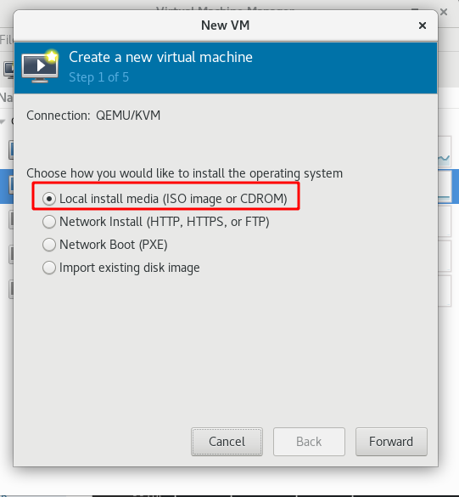
Task: Select Local install media radio button
Action: pos(49,199)
